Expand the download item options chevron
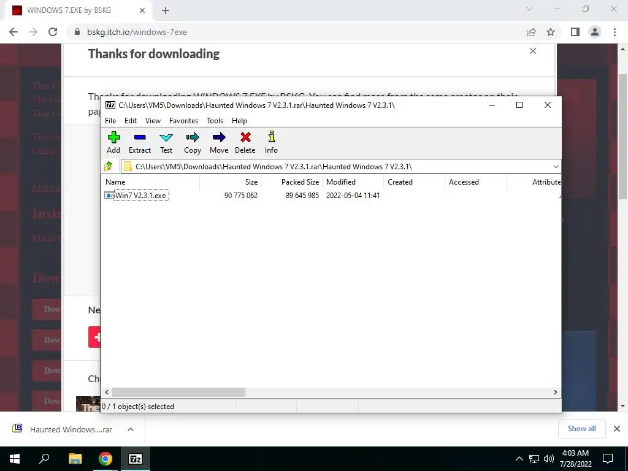This screenshot has height=471, width=628. (130, 429)
